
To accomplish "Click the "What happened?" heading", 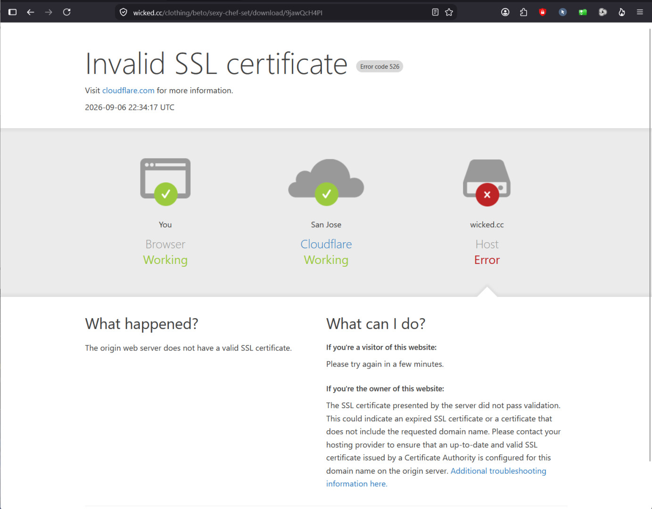I will click(142, 324).
